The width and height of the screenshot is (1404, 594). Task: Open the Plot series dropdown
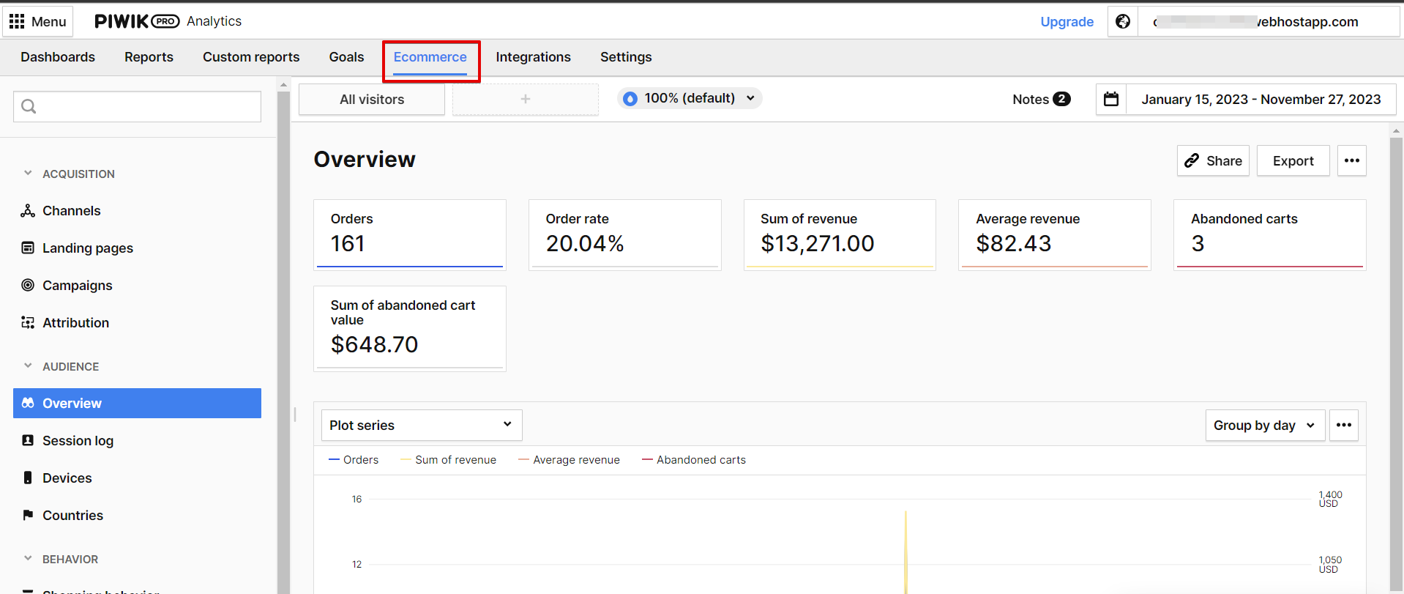click(421, 426)
